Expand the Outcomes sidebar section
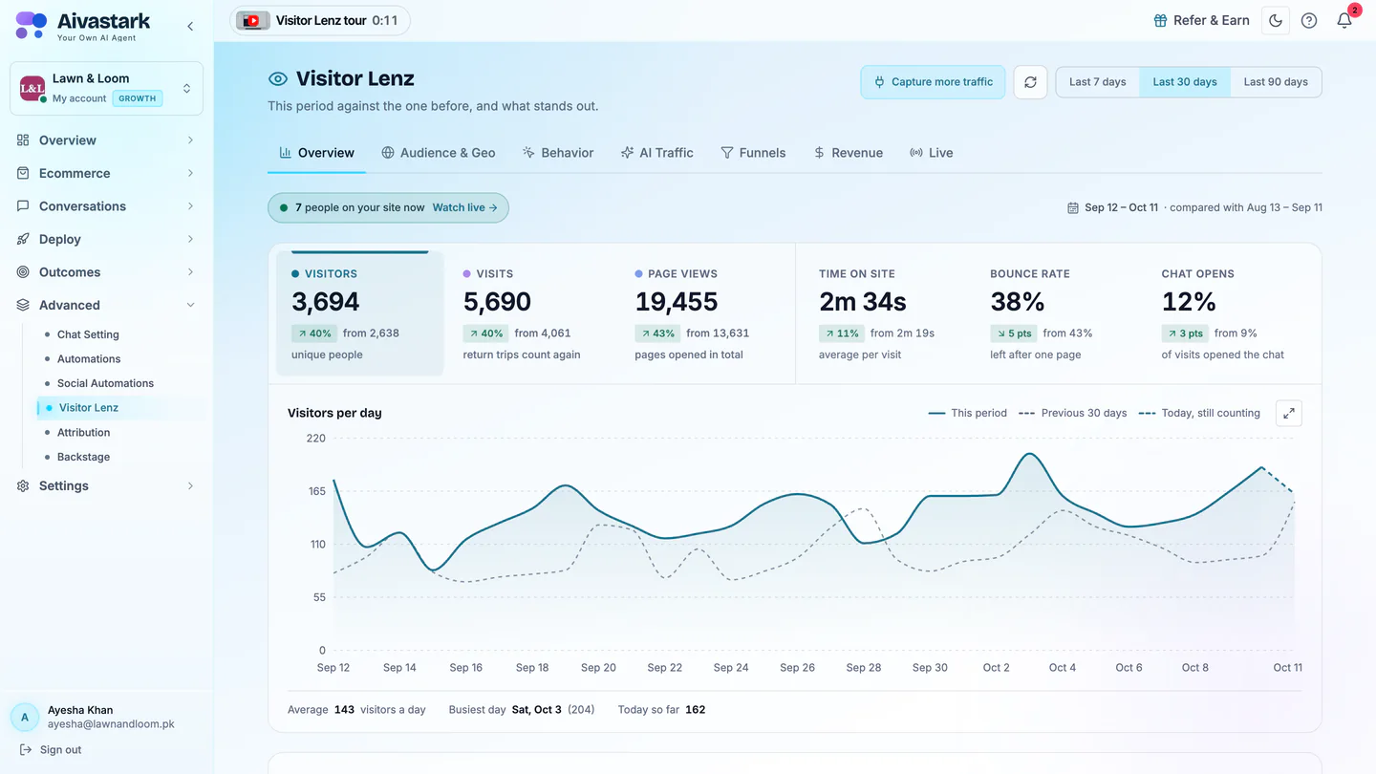 (106, 272)
